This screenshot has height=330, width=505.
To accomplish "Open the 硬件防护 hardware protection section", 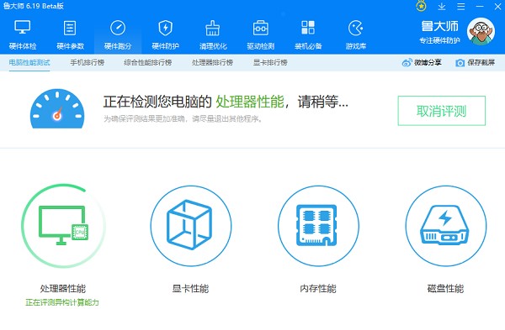I will pos(165,35).
